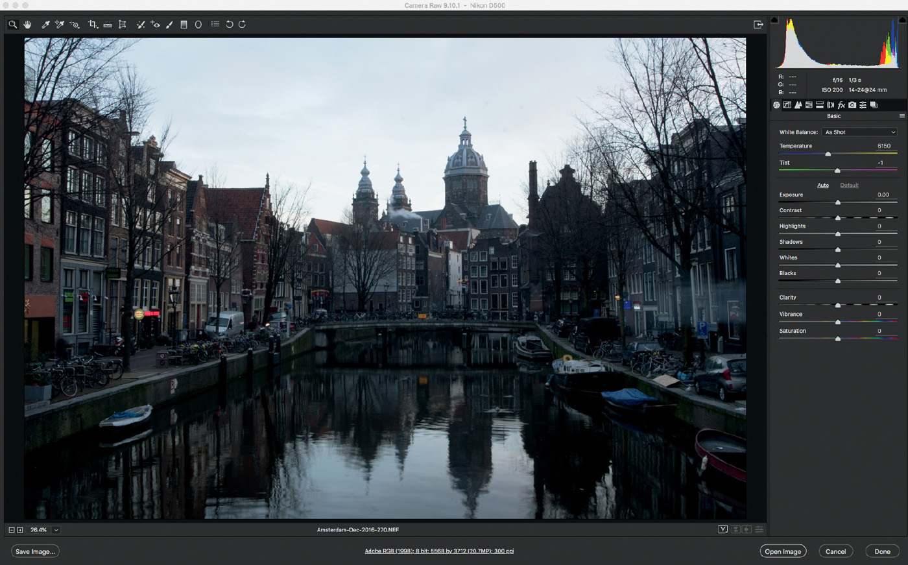Screen dimensions: 908x565
Task: Click the Temperature value field
Action: click(x=884, y=146)
